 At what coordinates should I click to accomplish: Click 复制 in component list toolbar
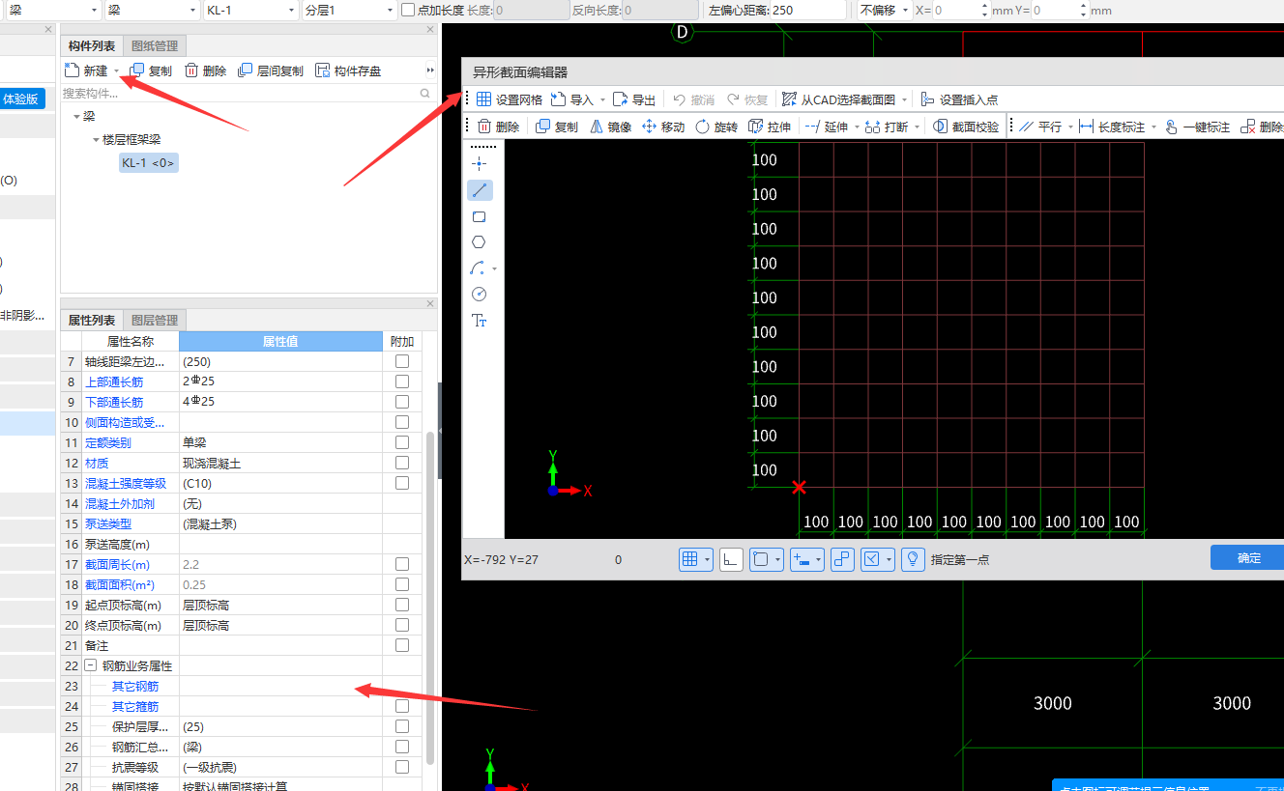coord(151,71)
